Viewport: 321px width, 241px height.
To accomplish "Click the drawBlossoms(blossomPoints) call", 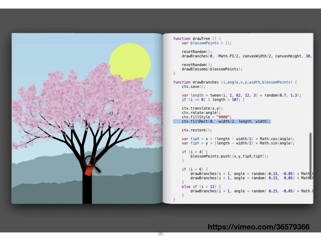I will [x=212, y=69].
